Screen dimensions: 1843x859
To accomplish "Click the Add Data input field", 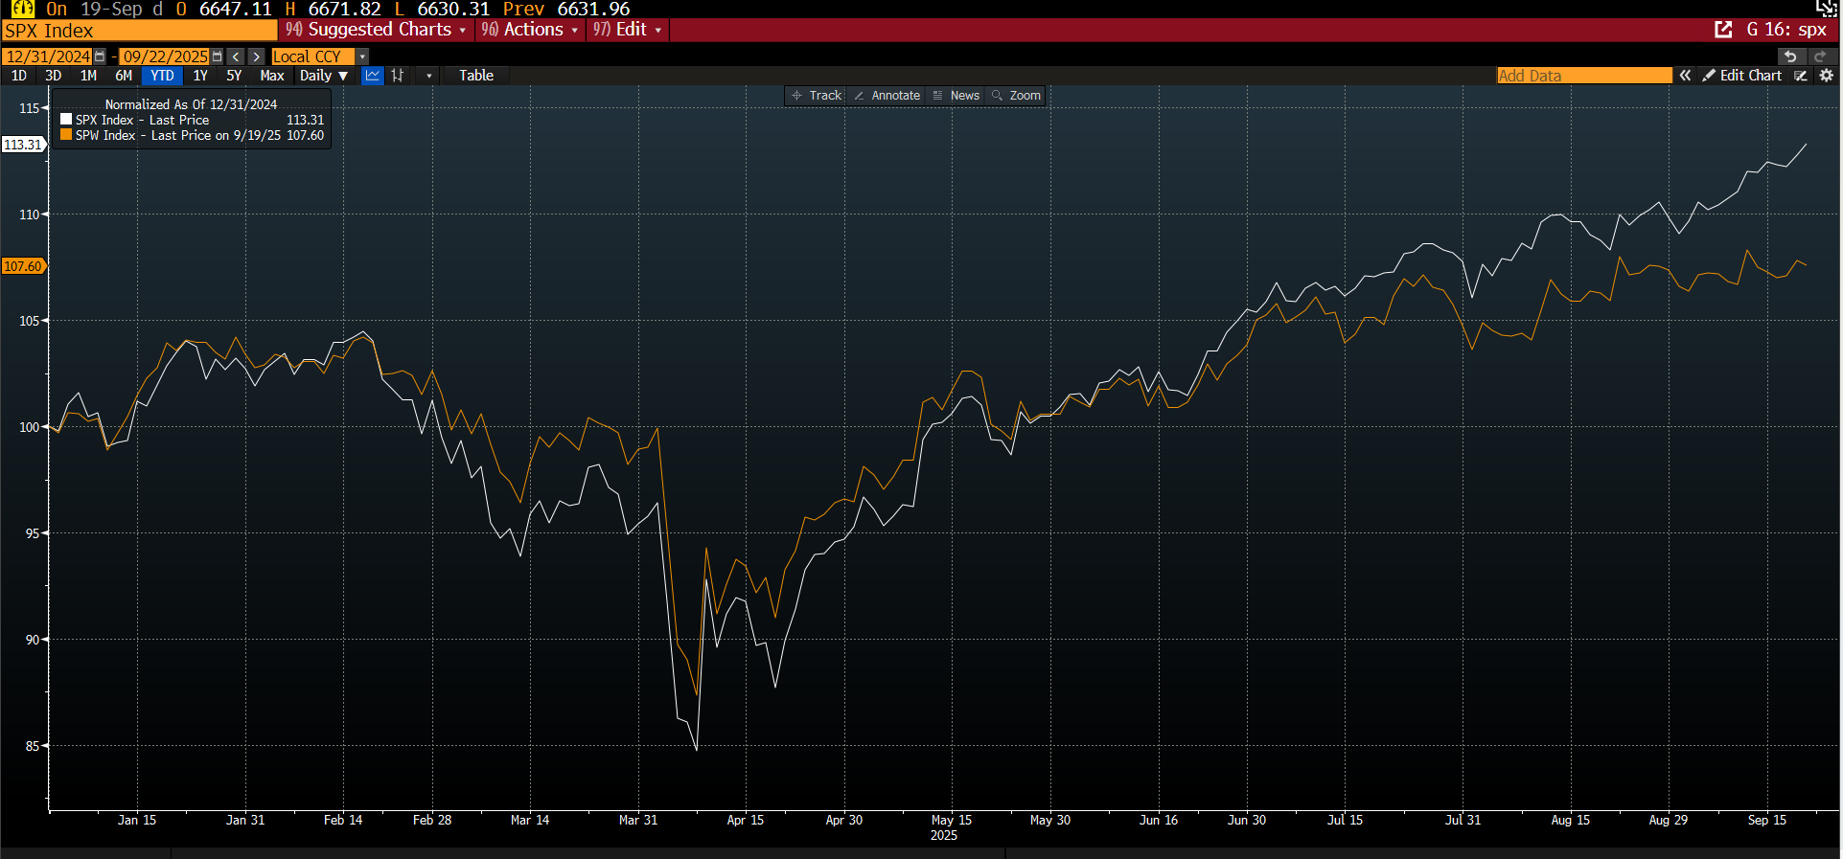I will (x=1583, y=76).
